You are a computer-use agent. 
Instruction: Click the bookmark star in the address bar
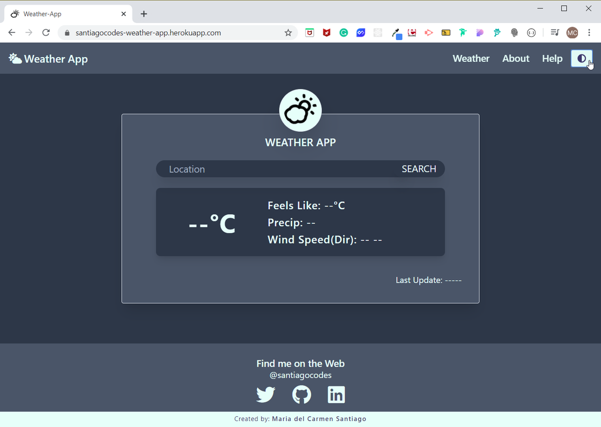[x=288, y=33]
